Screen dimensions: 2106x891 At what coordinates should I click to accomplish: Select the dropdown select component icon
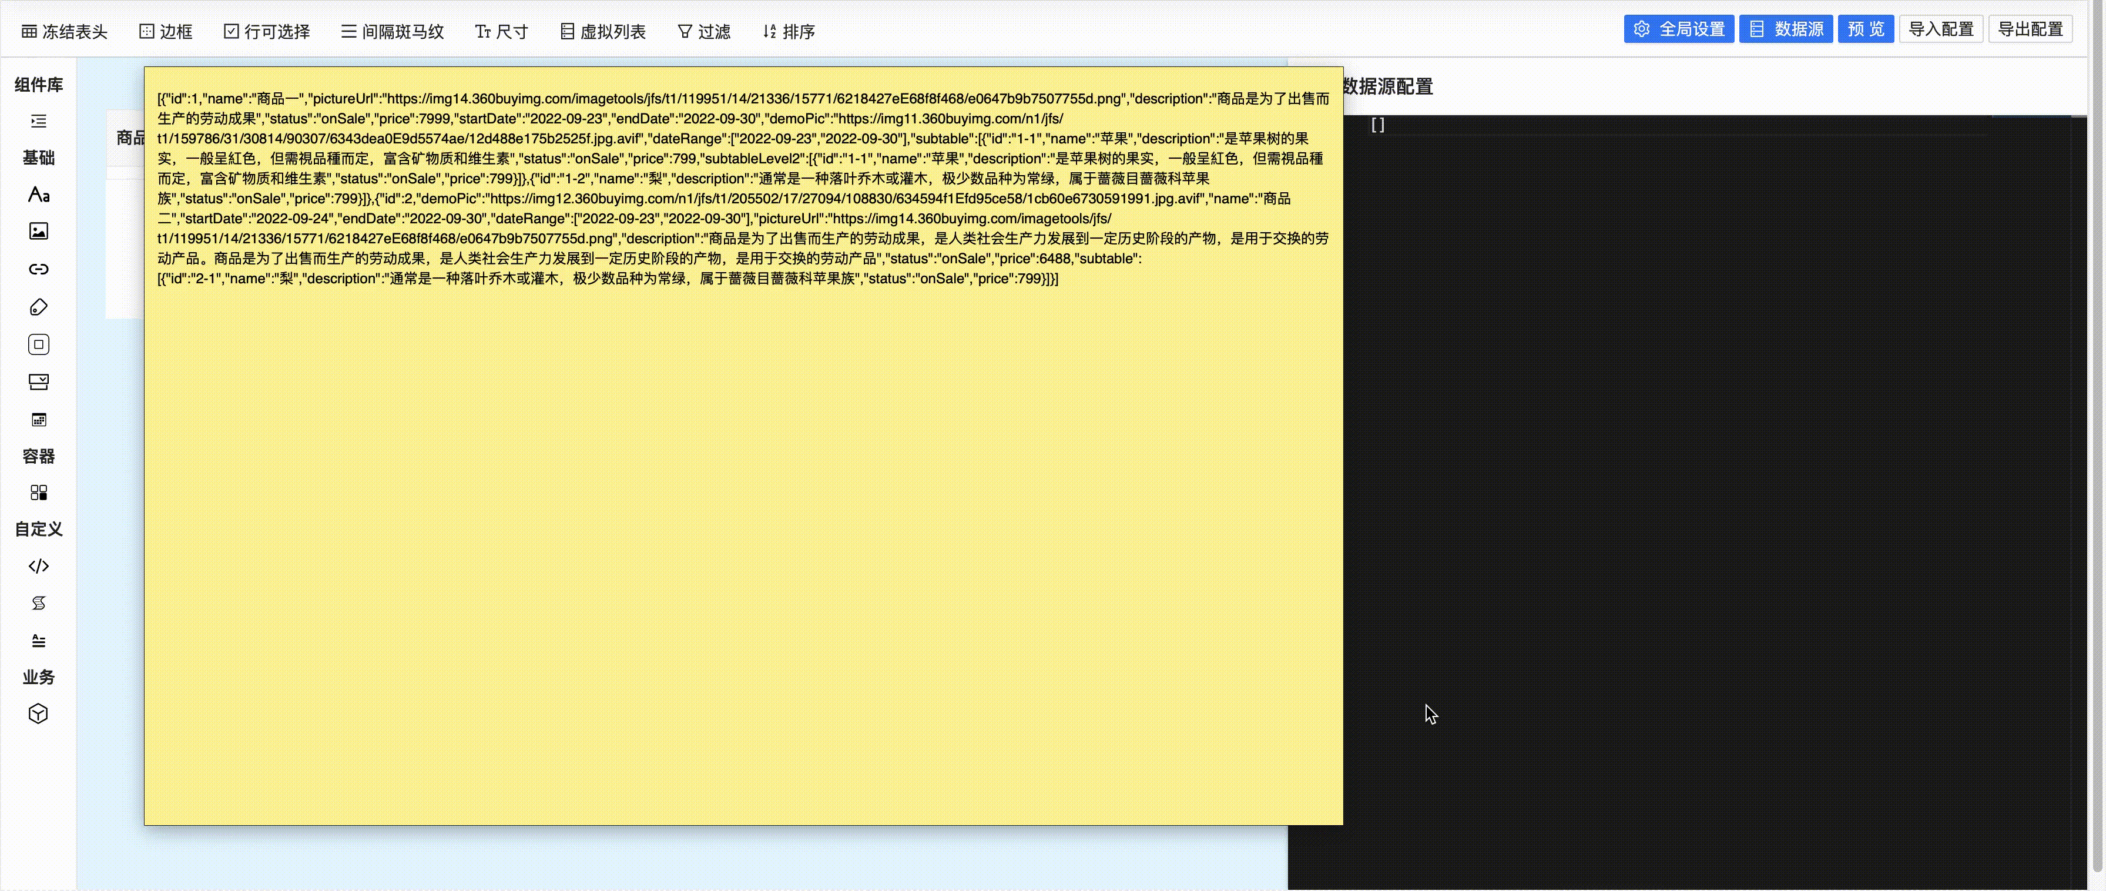(38, 382)
